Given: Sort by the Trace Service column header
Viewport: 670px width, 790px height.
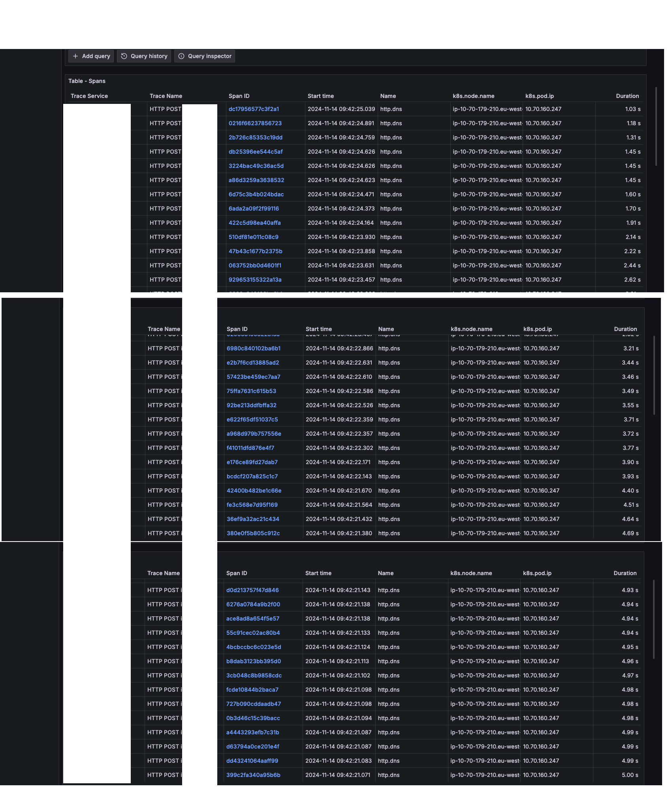Looking at the screenshot, I should (x=89, y=96).
